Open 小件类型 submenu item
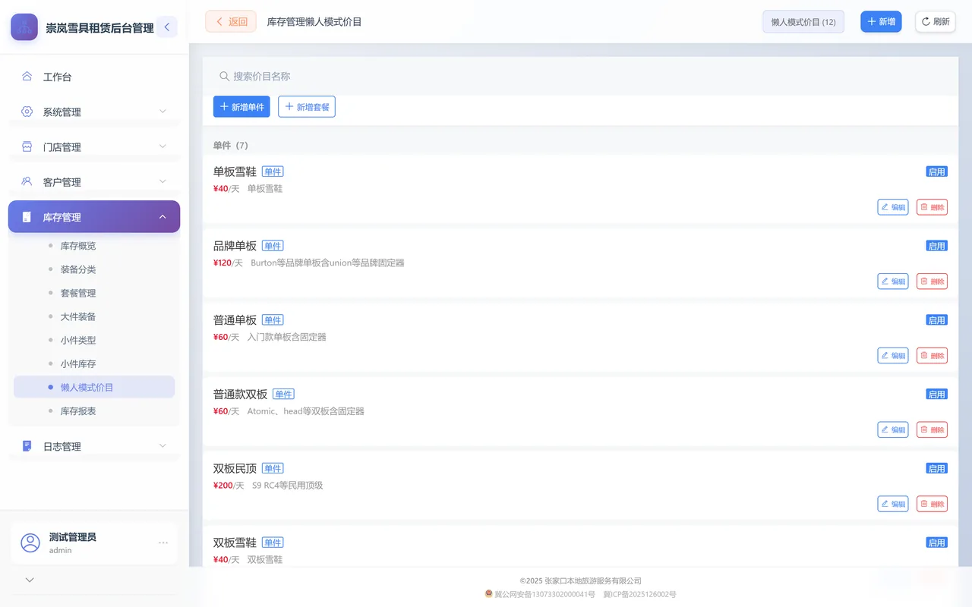The image size is (972, 607). click(x=94, y=340)
